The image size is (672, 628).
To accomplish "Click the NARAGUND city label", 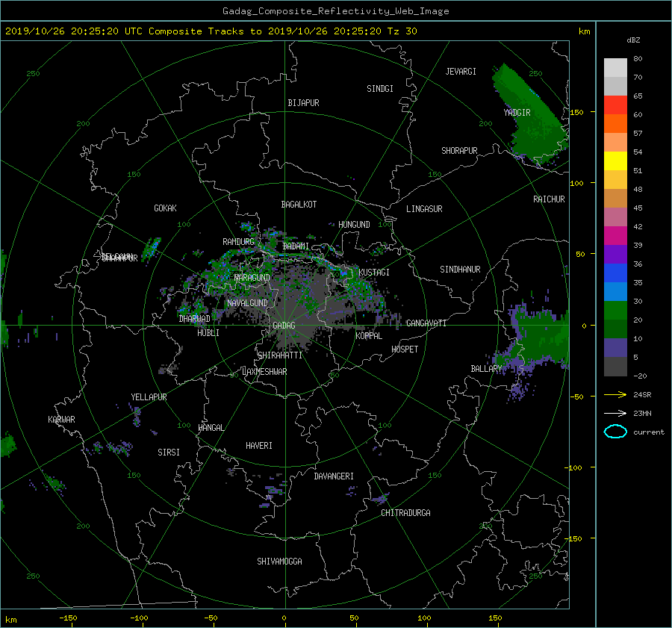I will click(x=252, y=278).
